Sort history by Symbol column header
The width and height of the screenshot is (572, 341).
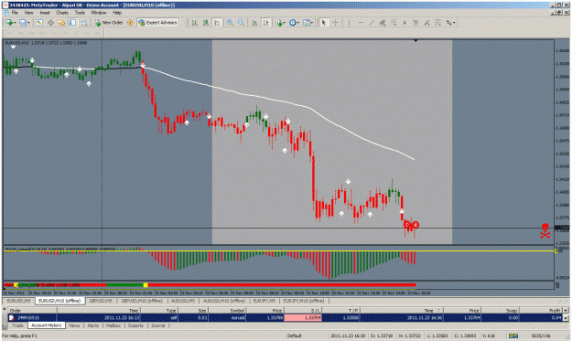pos(226,311)
